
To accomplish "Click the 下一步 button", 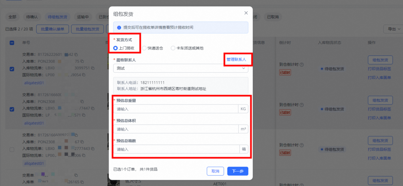I will 238,171.
